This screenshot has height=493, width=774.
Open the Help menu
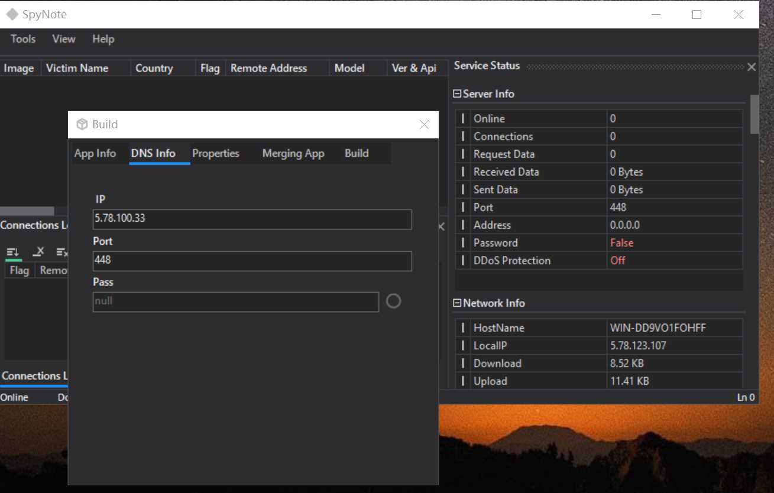(103, 39)
